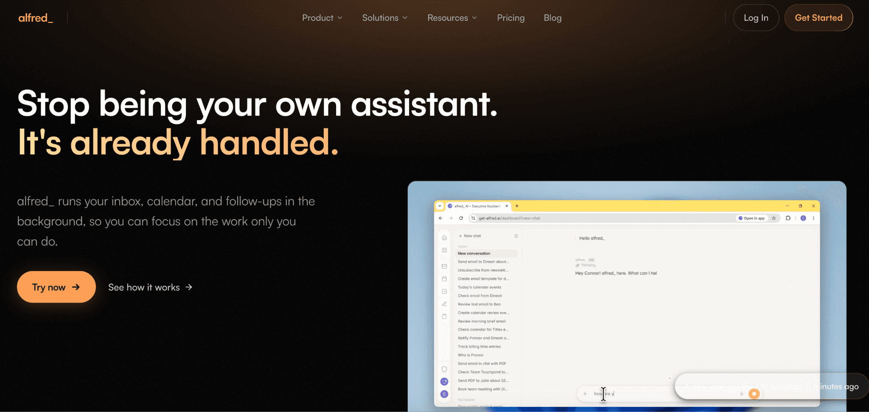This screenshot has width=869, height=412.
Task: Click the orange Try now button
Action: click(56, 287)
